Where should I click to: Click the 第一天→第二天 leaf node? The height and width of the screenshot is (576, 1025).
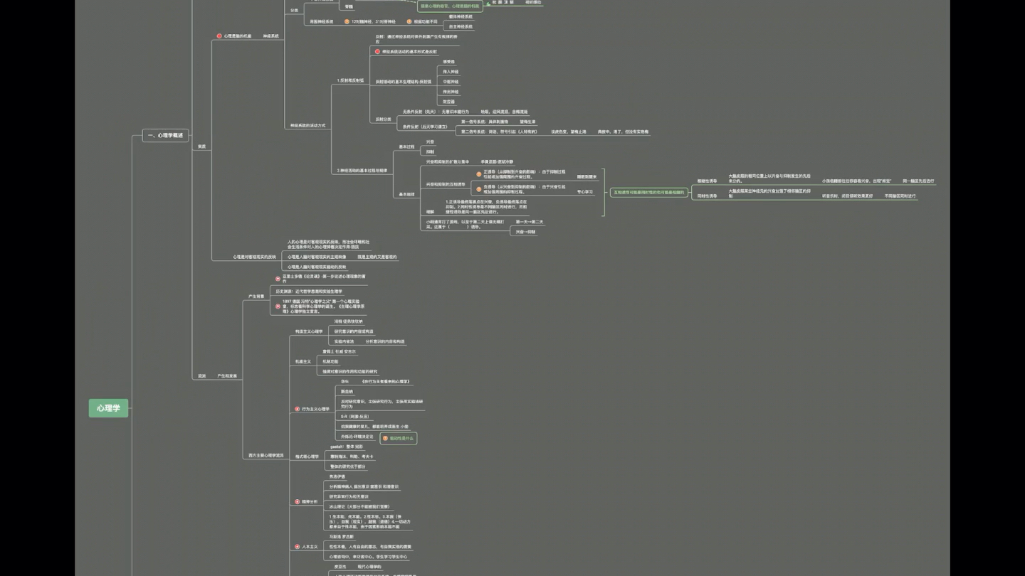[x=530, y=222]
